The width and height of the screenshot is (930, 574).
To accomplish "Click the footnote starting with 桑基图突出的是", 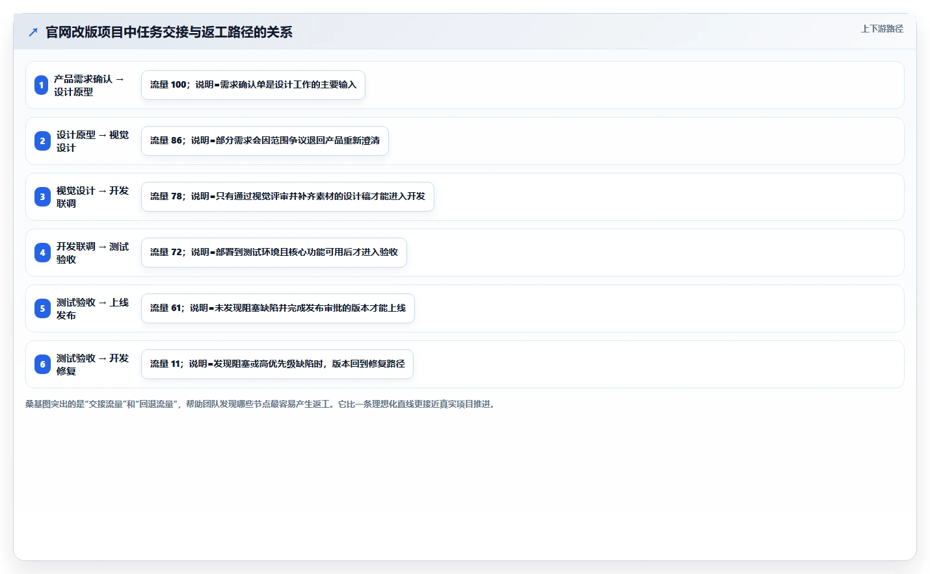I will tap(262, 404).
